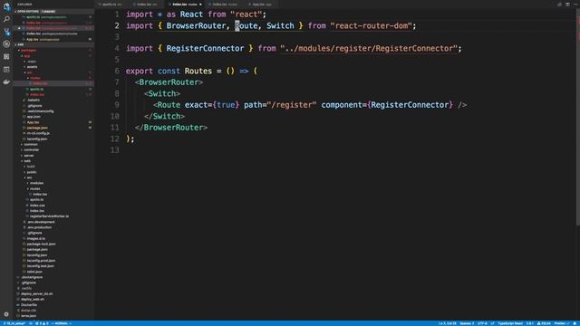580x326 pixels.
Task: Open the Docker view in activity bar
Action: tap(6, 81)
